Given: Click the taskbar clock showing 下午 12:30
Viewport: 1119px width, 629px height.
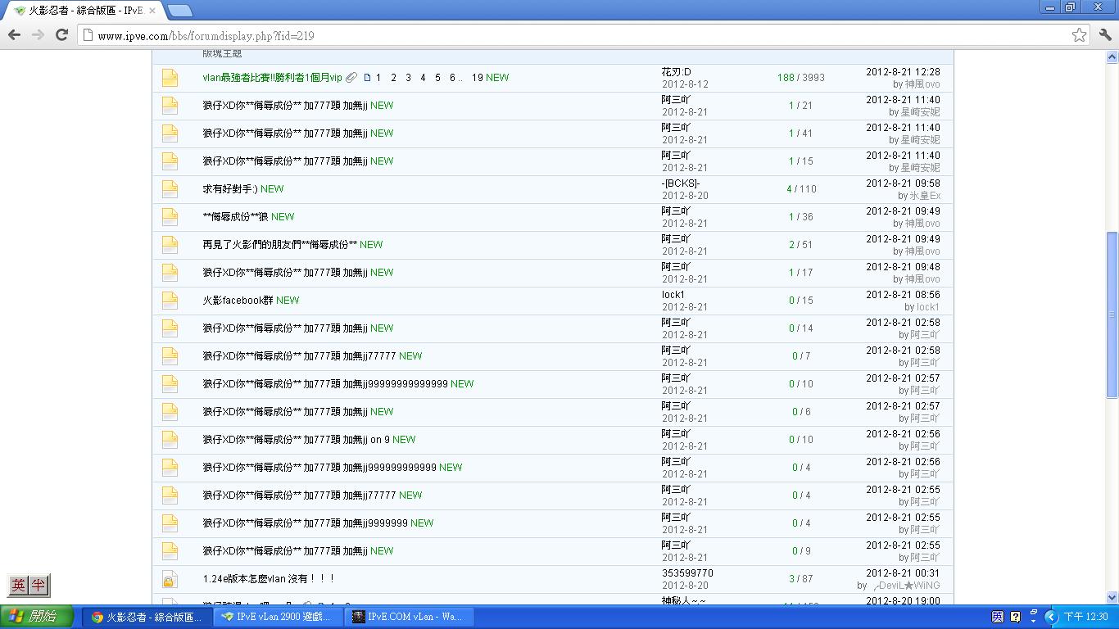Looking at the screenshot, I should point(1085,617).
